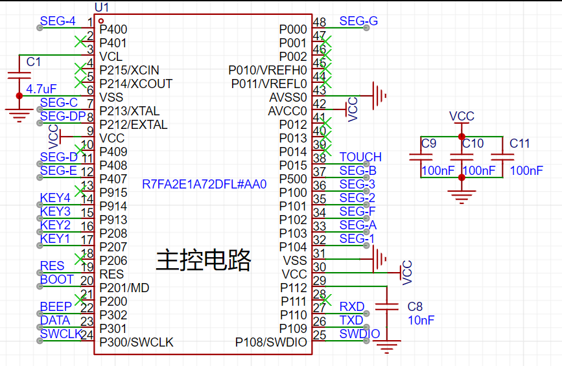Image resolution: width=562 pixels, height=366 pixels.
Task: Click the P300/SWCLK pin name
Action: (137, 343)
